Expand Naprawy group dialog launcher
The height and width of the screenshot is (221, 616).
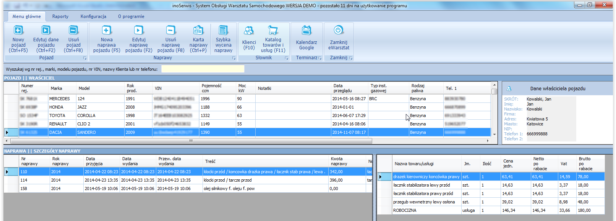pyautogui.click(x=234, y=58)
